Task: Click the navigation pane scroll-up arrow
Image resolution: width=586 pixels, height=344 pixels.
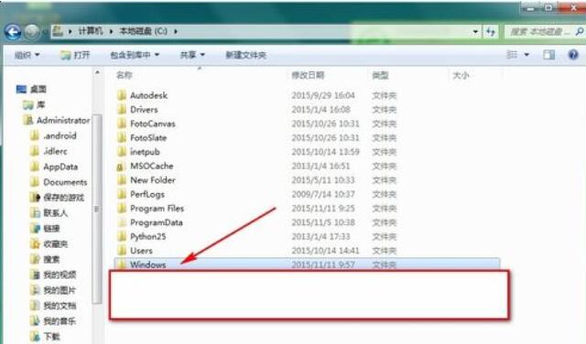Action: click(97, 73)
